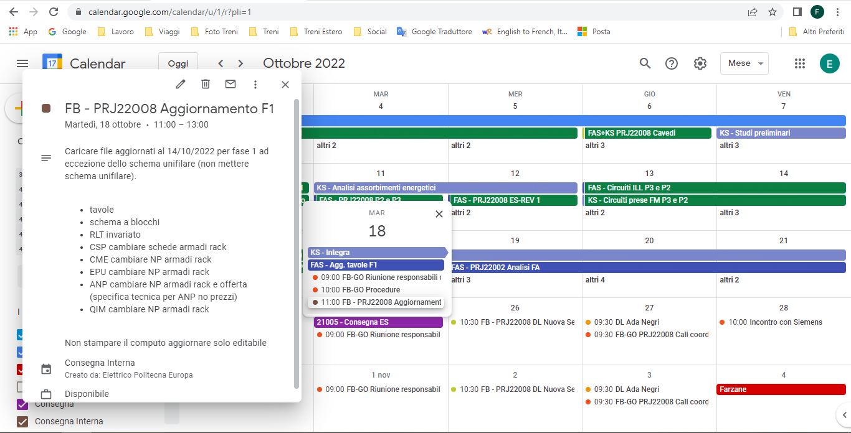Open event options three-dot menu
851x433 pixels.
pos(255,85)
